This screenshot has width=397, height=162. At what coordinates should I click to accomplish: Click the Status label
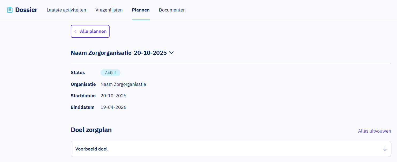78,72
